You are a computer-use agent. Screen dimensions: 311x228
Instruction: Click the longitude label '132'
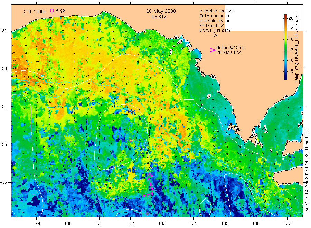tap(131, 224)
